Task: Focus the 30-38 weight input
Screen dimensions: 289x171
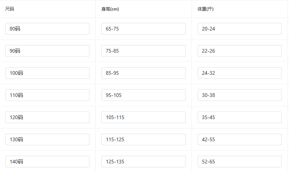Action: 240,95
